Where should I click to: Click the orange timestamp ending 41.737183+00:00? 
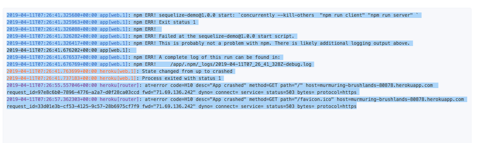[52, 78]
